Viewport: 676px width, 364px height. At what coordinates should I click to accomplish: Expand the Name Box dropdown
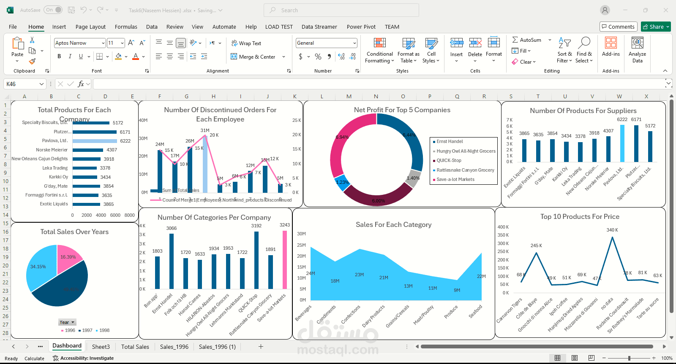[x=41, y=84]
